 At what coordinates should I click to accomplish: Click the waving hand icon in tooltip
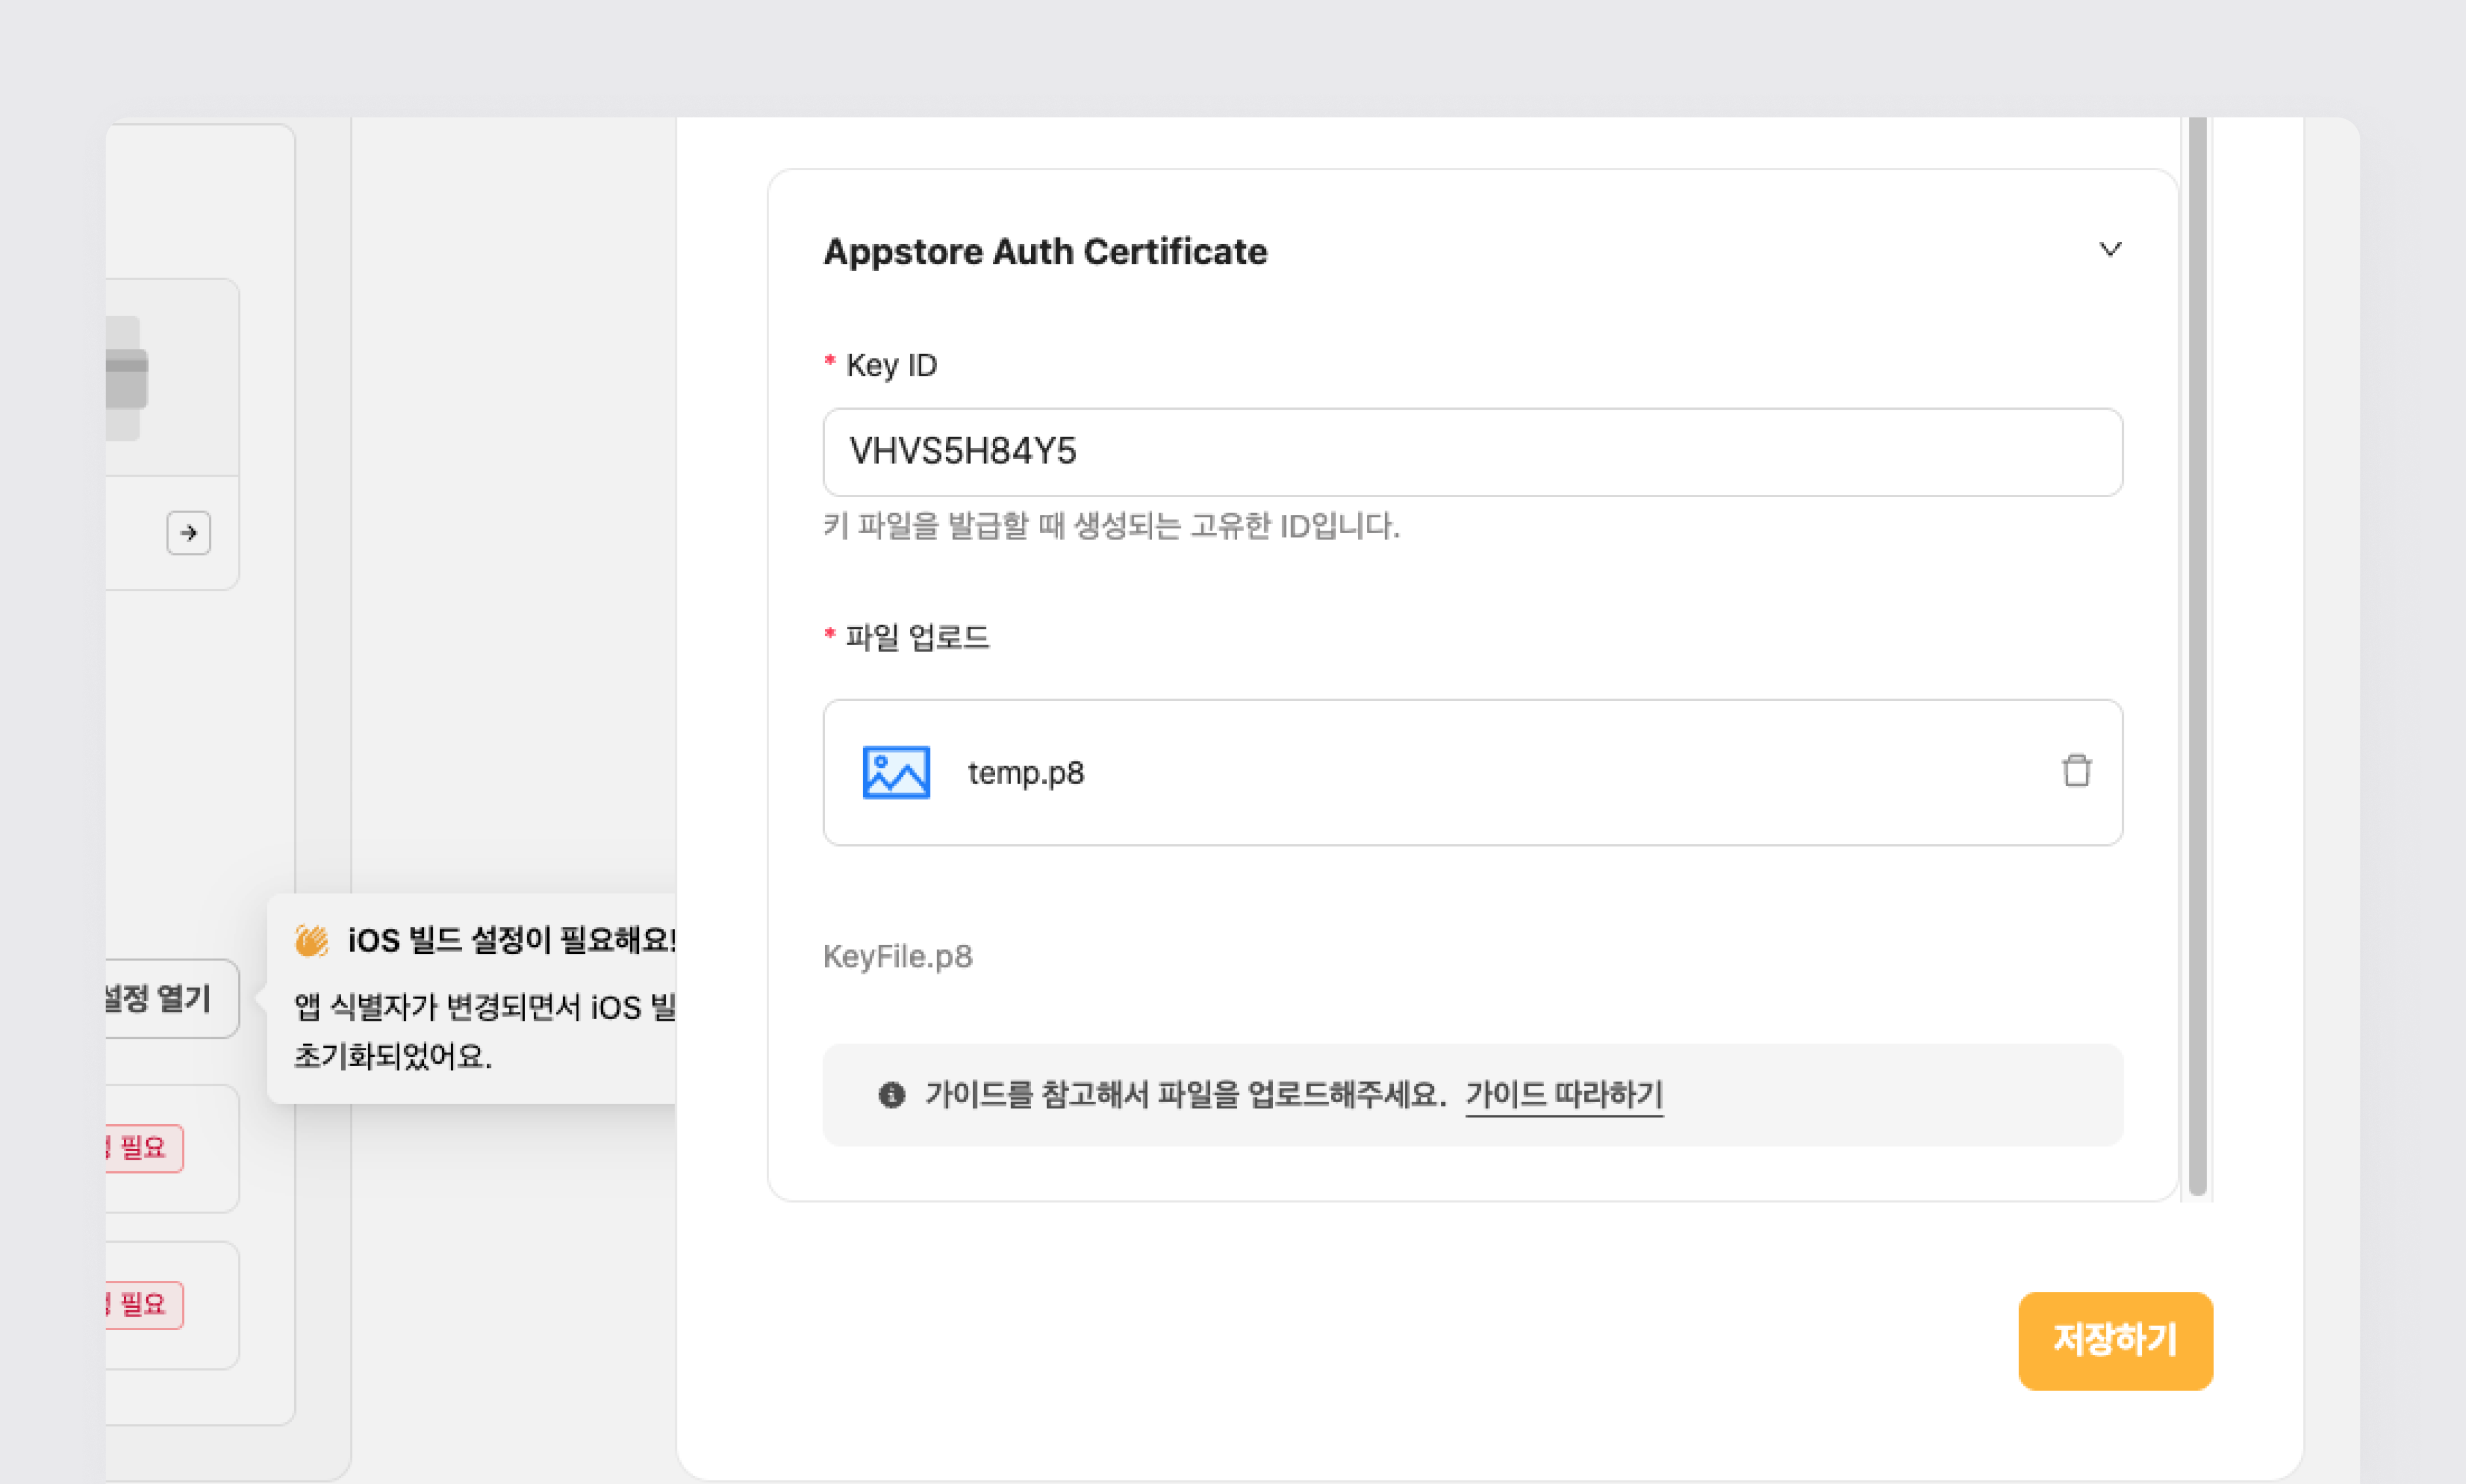click(311, 940)
